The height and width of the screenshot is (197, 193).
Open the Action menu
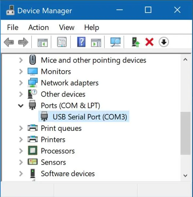[x=39, y=27]
